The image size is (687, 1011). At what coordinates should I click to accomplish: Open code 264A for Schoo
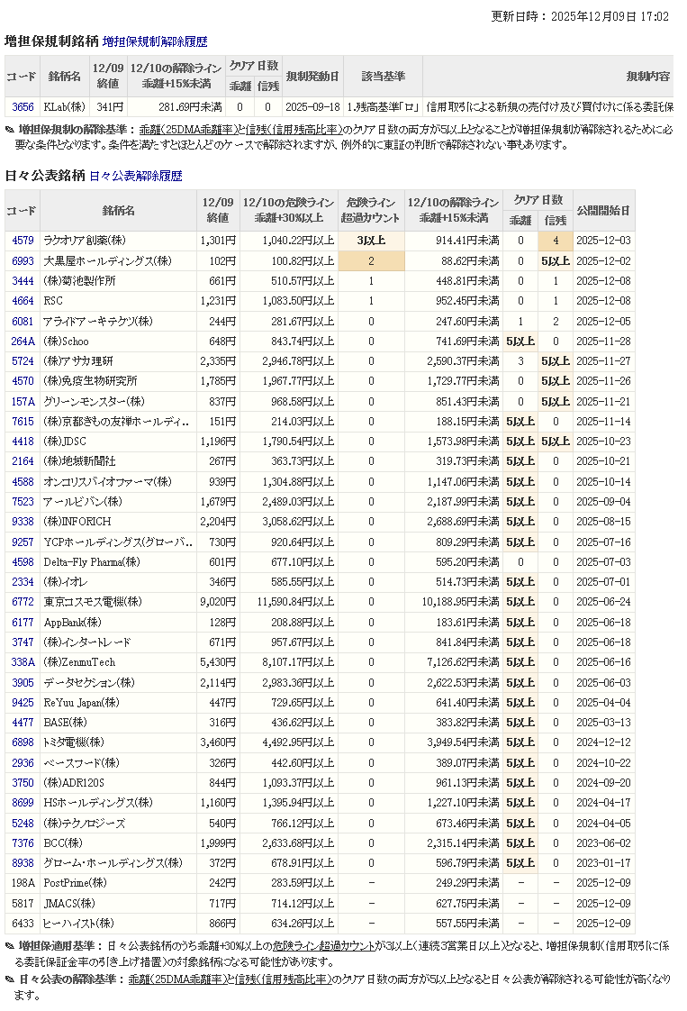click(x=23, y=342)
